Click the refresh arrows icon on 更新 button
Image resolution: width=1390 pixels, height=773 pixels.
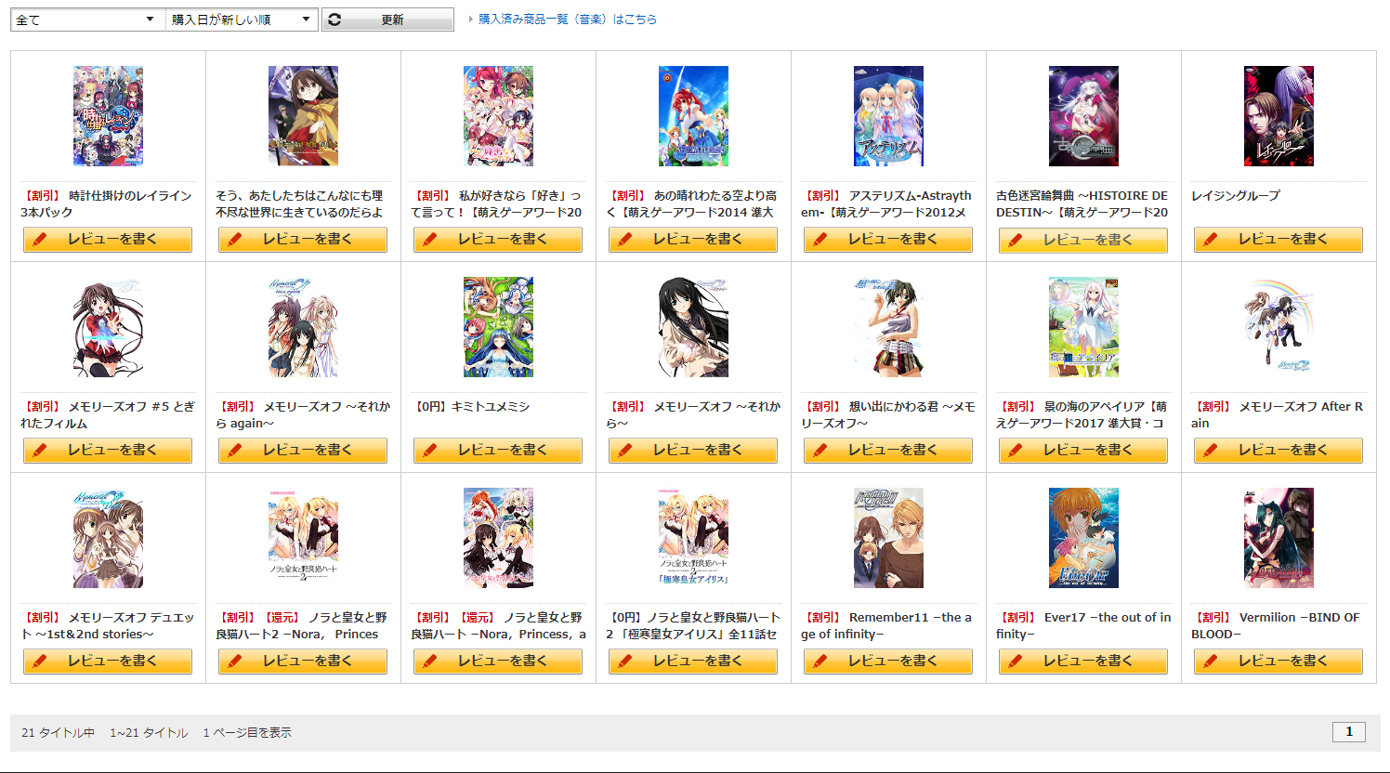click(x=334, y=20)
